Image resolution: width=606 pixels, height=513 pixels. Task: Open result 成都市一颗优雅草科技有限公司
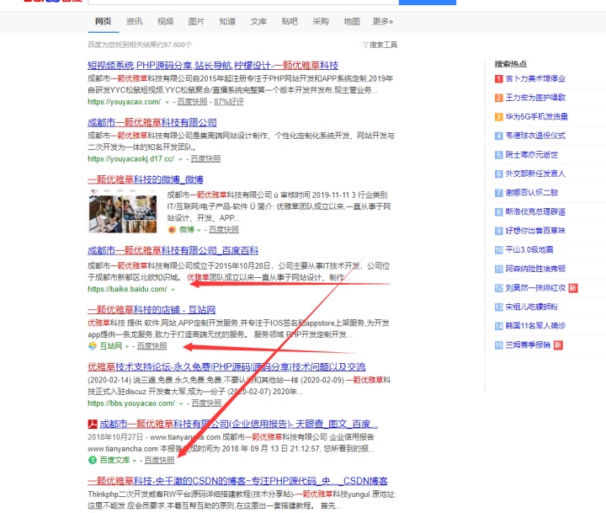pyautogui.click(x=151, y=123)
